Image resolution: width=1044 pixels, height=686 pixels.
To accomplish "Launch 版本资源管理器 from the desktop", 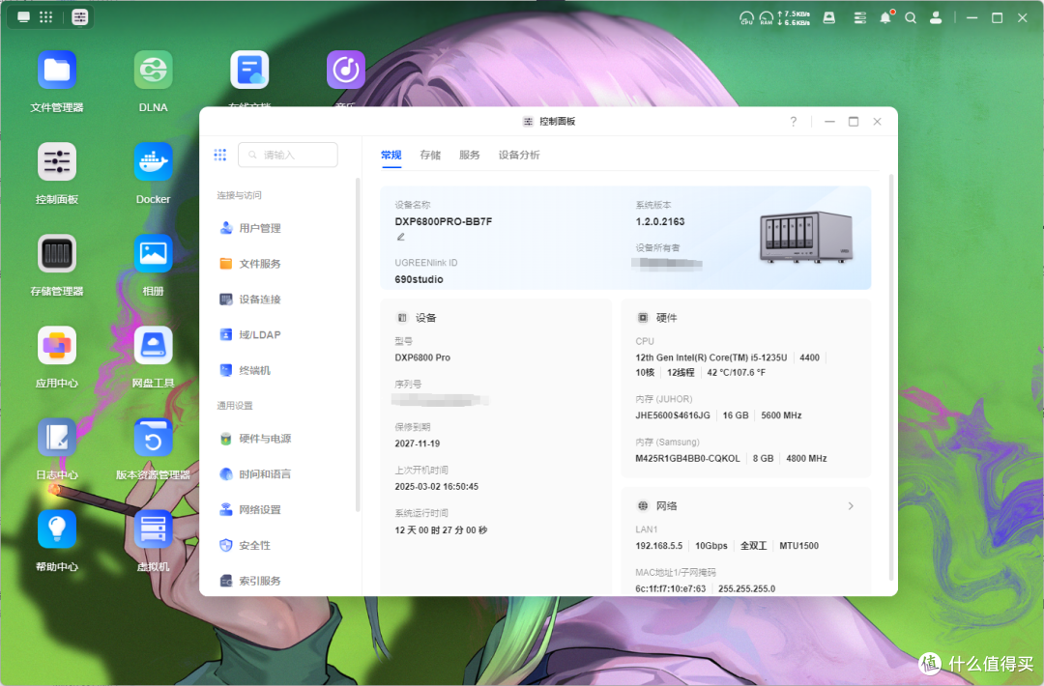I will [153, 437].
